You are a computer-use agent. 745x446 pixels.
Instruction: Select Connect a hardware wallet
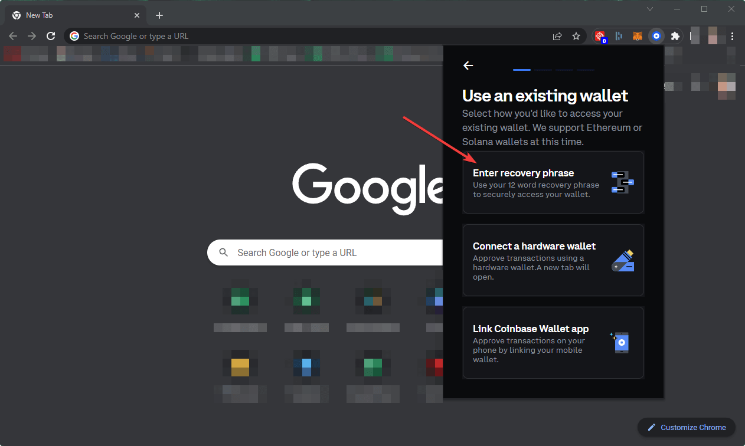click(553, 260)
